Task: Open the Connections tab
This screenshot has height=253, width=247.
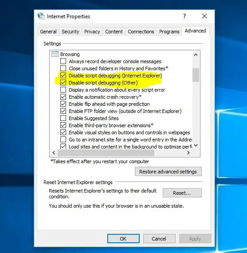Action: tap(141, 32)
